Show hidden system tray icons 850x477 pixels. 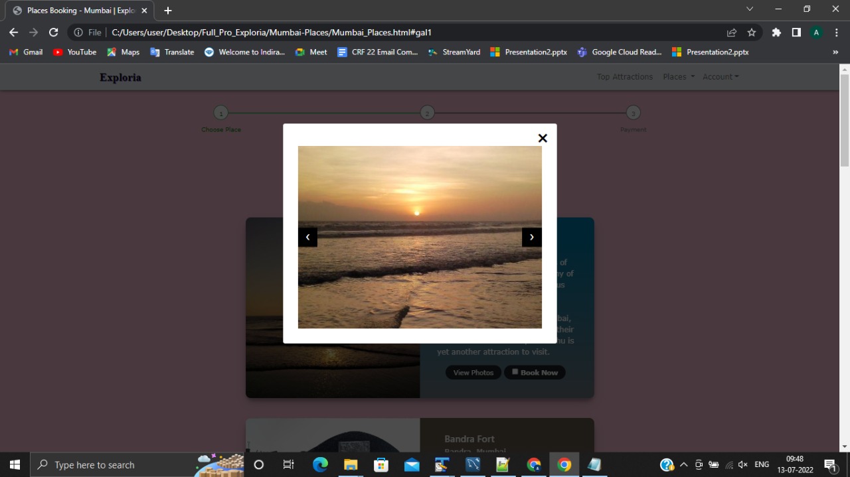point(683,464)
